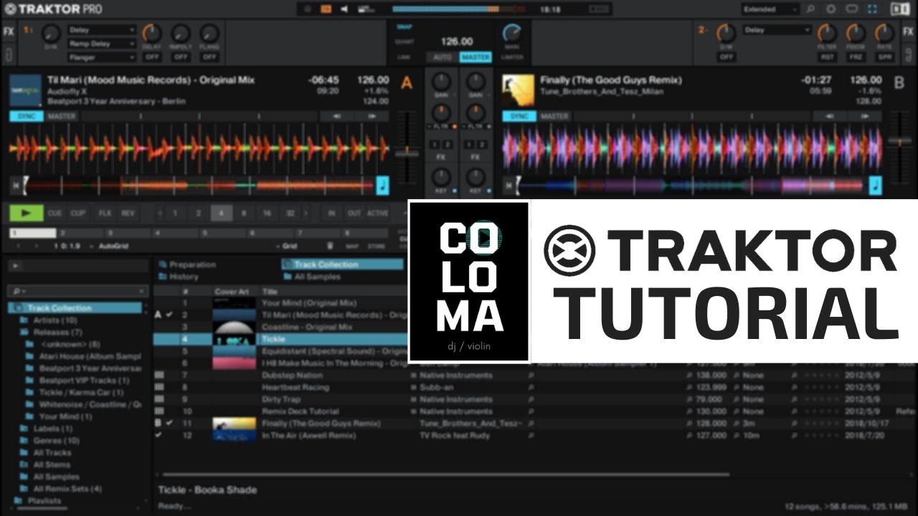The image size is (918, 516).
Task: Open the Flanger effect dropdown
Action: [102, 57]
